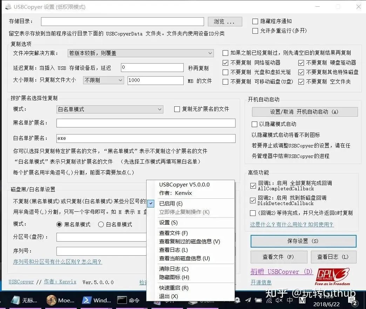Click the Wi-Fi network tray icon

269,300
